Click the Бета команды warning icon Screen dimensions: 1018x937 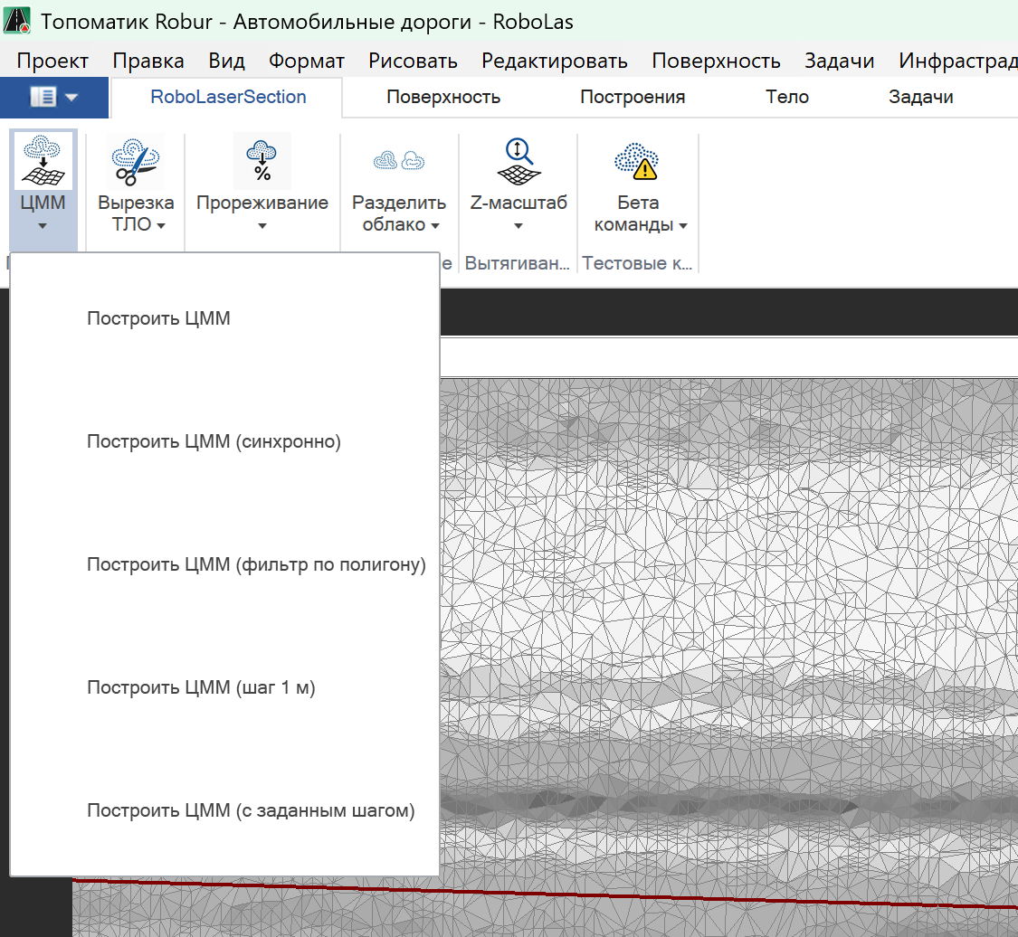(638, 160)
